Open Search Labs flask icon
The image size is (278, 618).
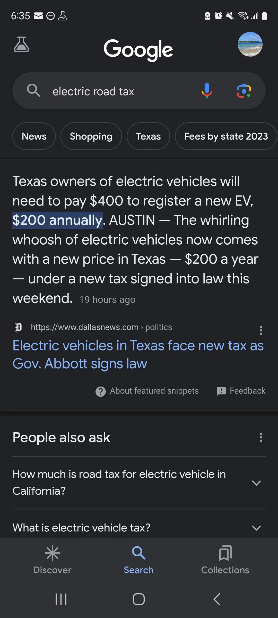click(21, 45)
